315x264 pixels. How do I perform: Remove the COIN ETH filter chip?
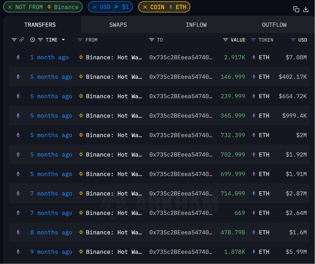coord(145,7)
